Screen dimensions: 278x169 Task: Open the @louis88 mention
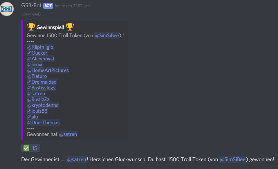(x=37, y=111)
